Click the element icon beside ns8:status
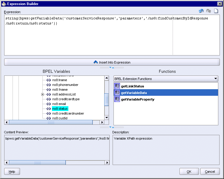The width and height of the screenshot is (224, 179). [49, 109]
